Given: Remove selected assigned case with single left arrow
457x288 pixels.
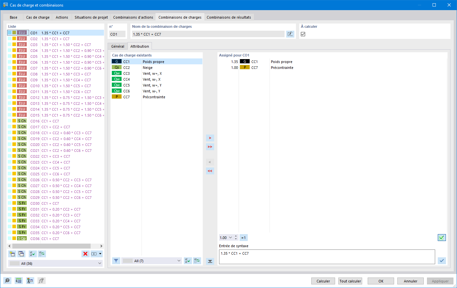Looking at the screenshot, I should 210,162.
